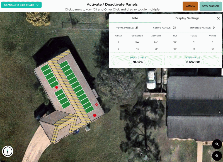The width and height of the screenshot is (223, 162).
Task: Click array number 5 in the table
Action: click(x=118, y=49)
